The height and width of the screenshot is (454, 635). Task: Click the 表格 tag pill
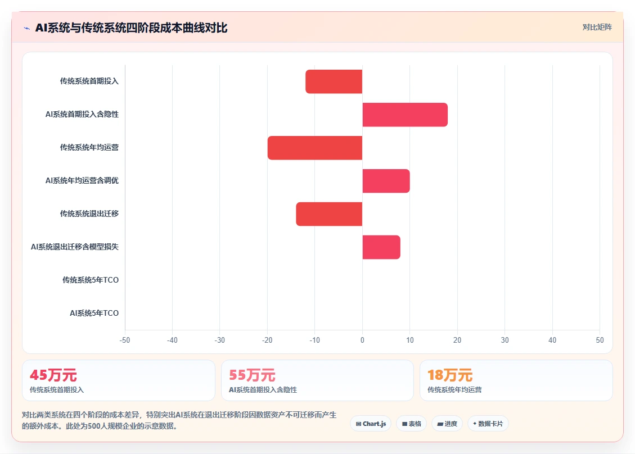[412, 424]
